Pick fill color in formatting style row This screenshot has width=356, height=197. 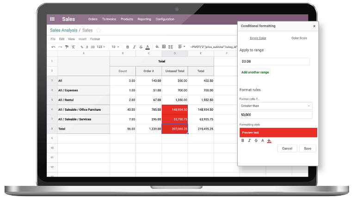point(270,140)
